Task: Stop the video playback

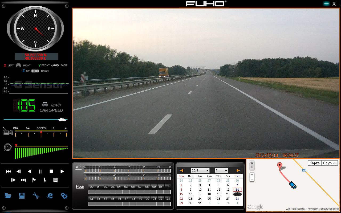Action: (51, 171)
